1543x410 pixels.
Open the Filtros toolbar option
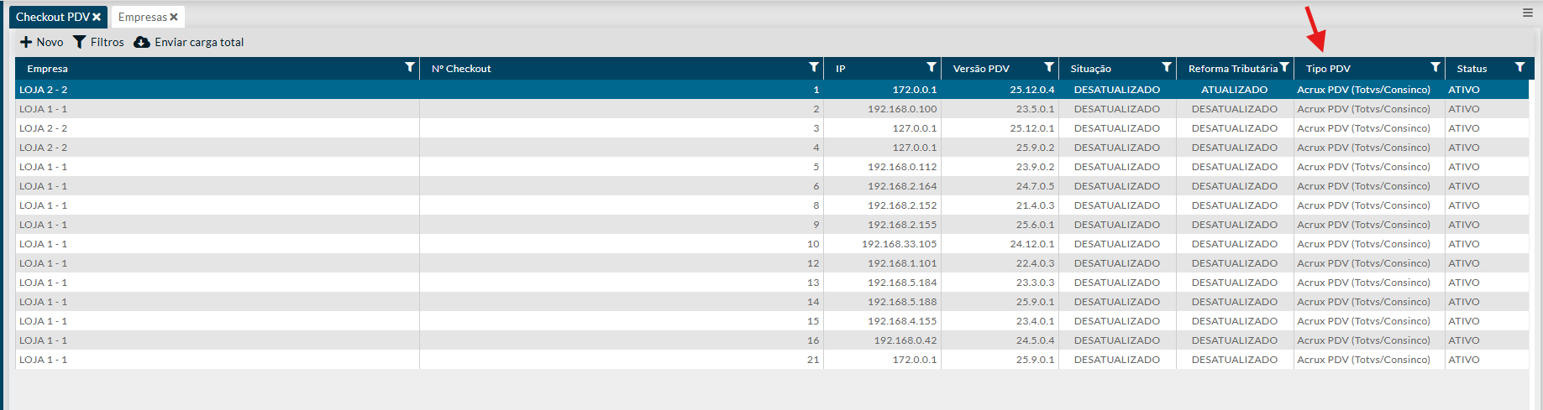pyautogui.click(x=98, y=42)
